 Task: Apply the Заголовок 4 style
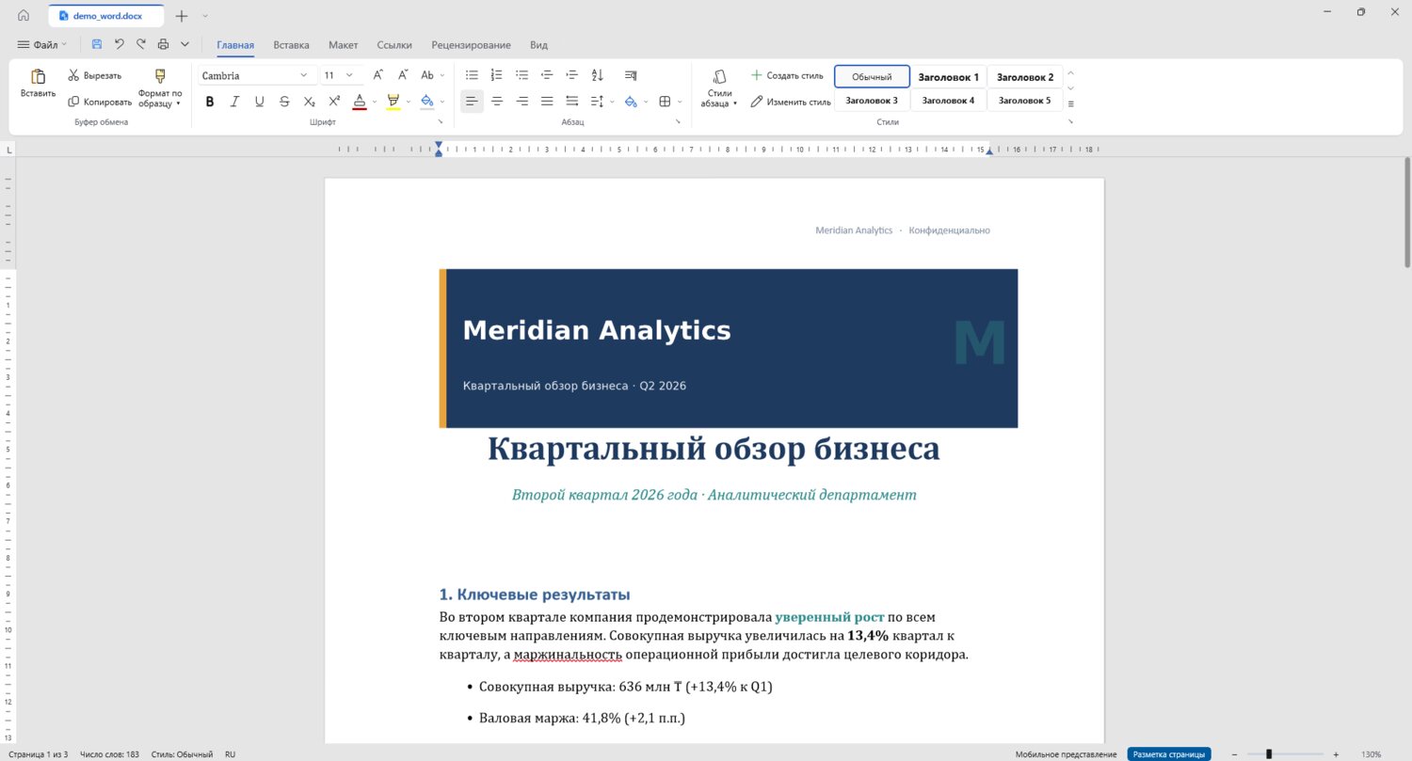click(x=948, y=100)
